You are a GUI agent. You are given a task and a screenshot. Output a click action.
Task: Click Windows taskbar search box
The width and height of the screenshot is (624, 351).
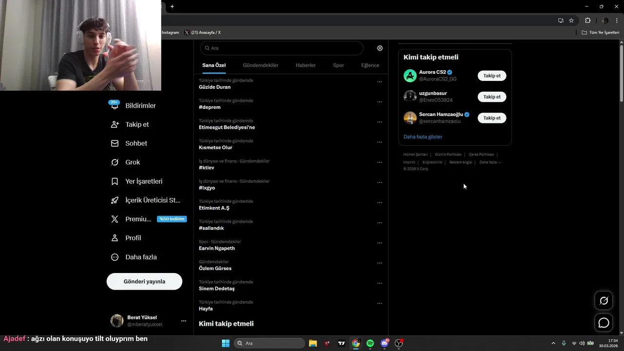269,343
